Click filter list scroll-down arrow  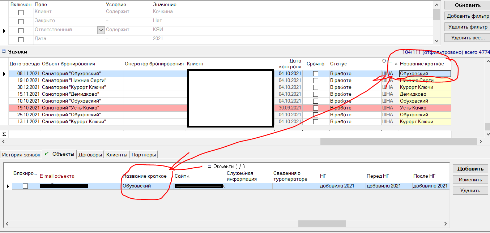point(436,41)
